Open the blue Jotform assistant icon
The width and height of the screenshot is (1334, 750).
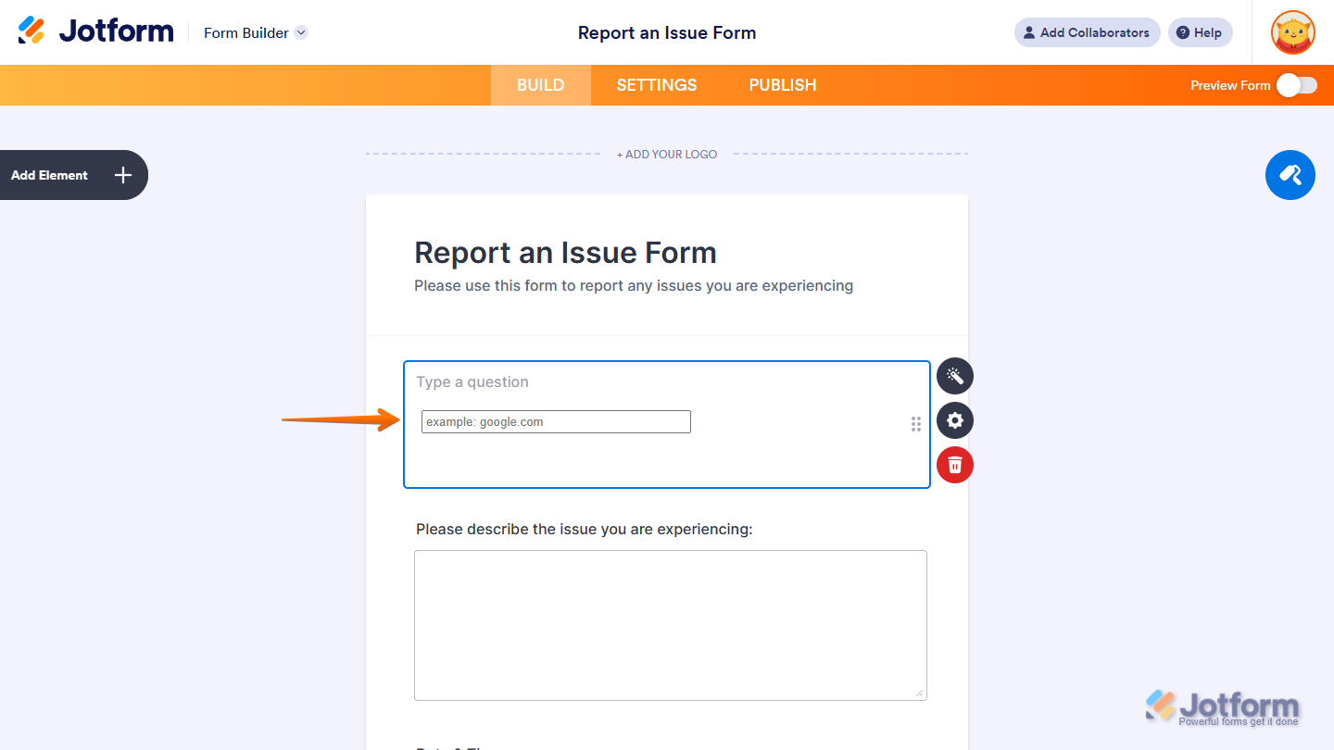click(x=1290, y=175)
